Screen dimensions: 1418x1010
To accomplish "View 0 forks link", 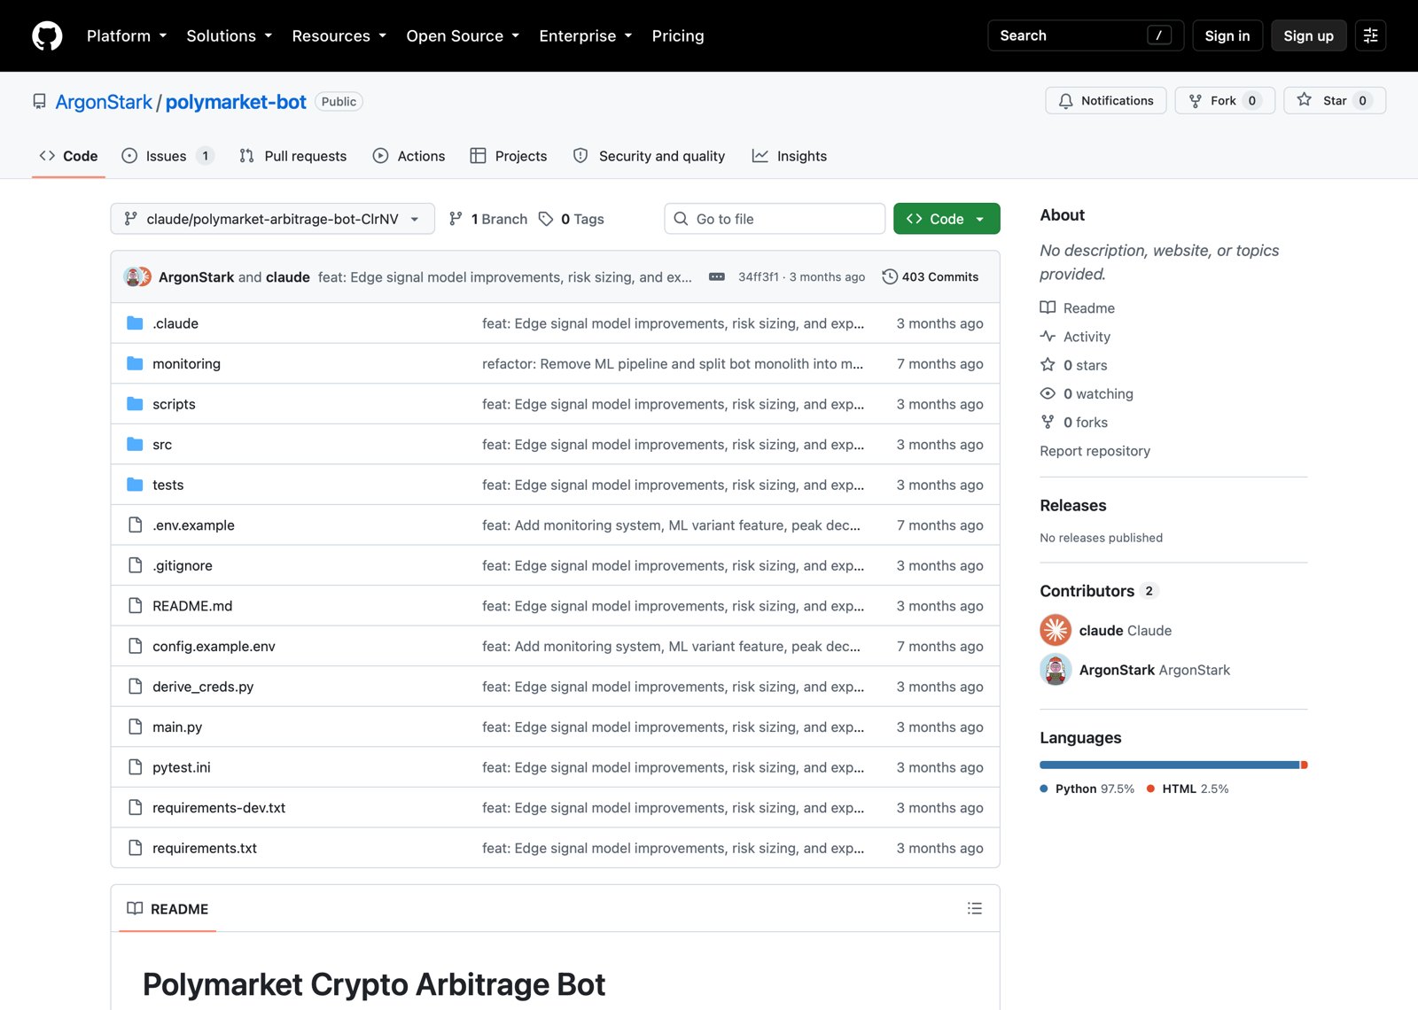I will pos(1074,423).
